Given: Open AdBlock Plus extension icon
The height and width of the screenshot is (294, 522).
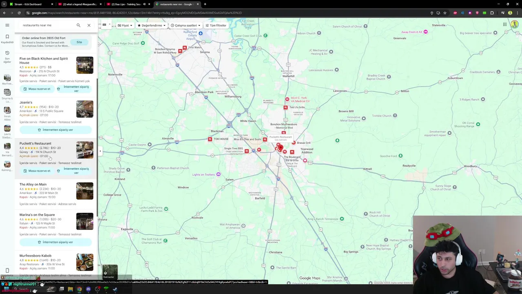Looking at the screenshot, I should click(x=455, y=13).
